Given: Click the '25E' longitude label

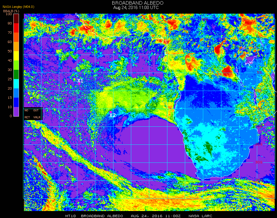Looking at the screenshot, I should click(x=223, y=19).
